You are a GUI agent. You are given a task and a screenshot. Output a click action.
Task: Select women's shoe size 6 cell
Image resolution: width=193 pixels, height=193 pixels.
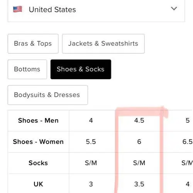tap(139, 142)
